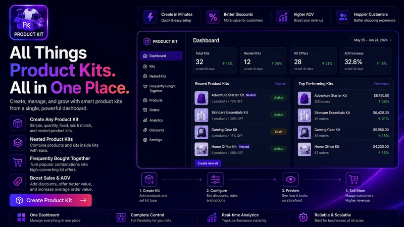
Task: Click the Analytics sidebar chart icon
Action: (x=145, y=120)
